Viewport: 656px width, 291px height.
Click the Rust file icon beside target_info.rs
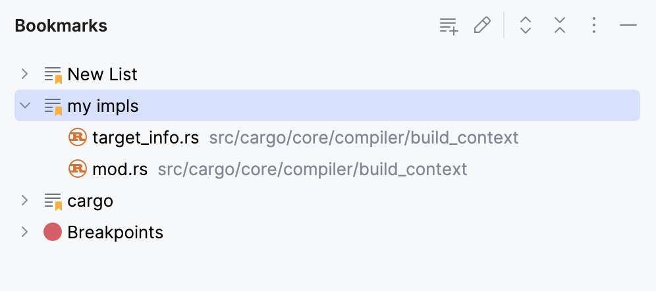(78, 137)
